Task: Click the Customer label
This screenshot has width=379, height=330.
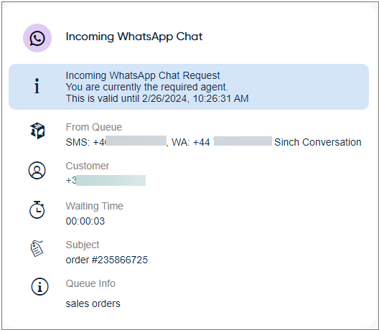Action: [88, 166]
